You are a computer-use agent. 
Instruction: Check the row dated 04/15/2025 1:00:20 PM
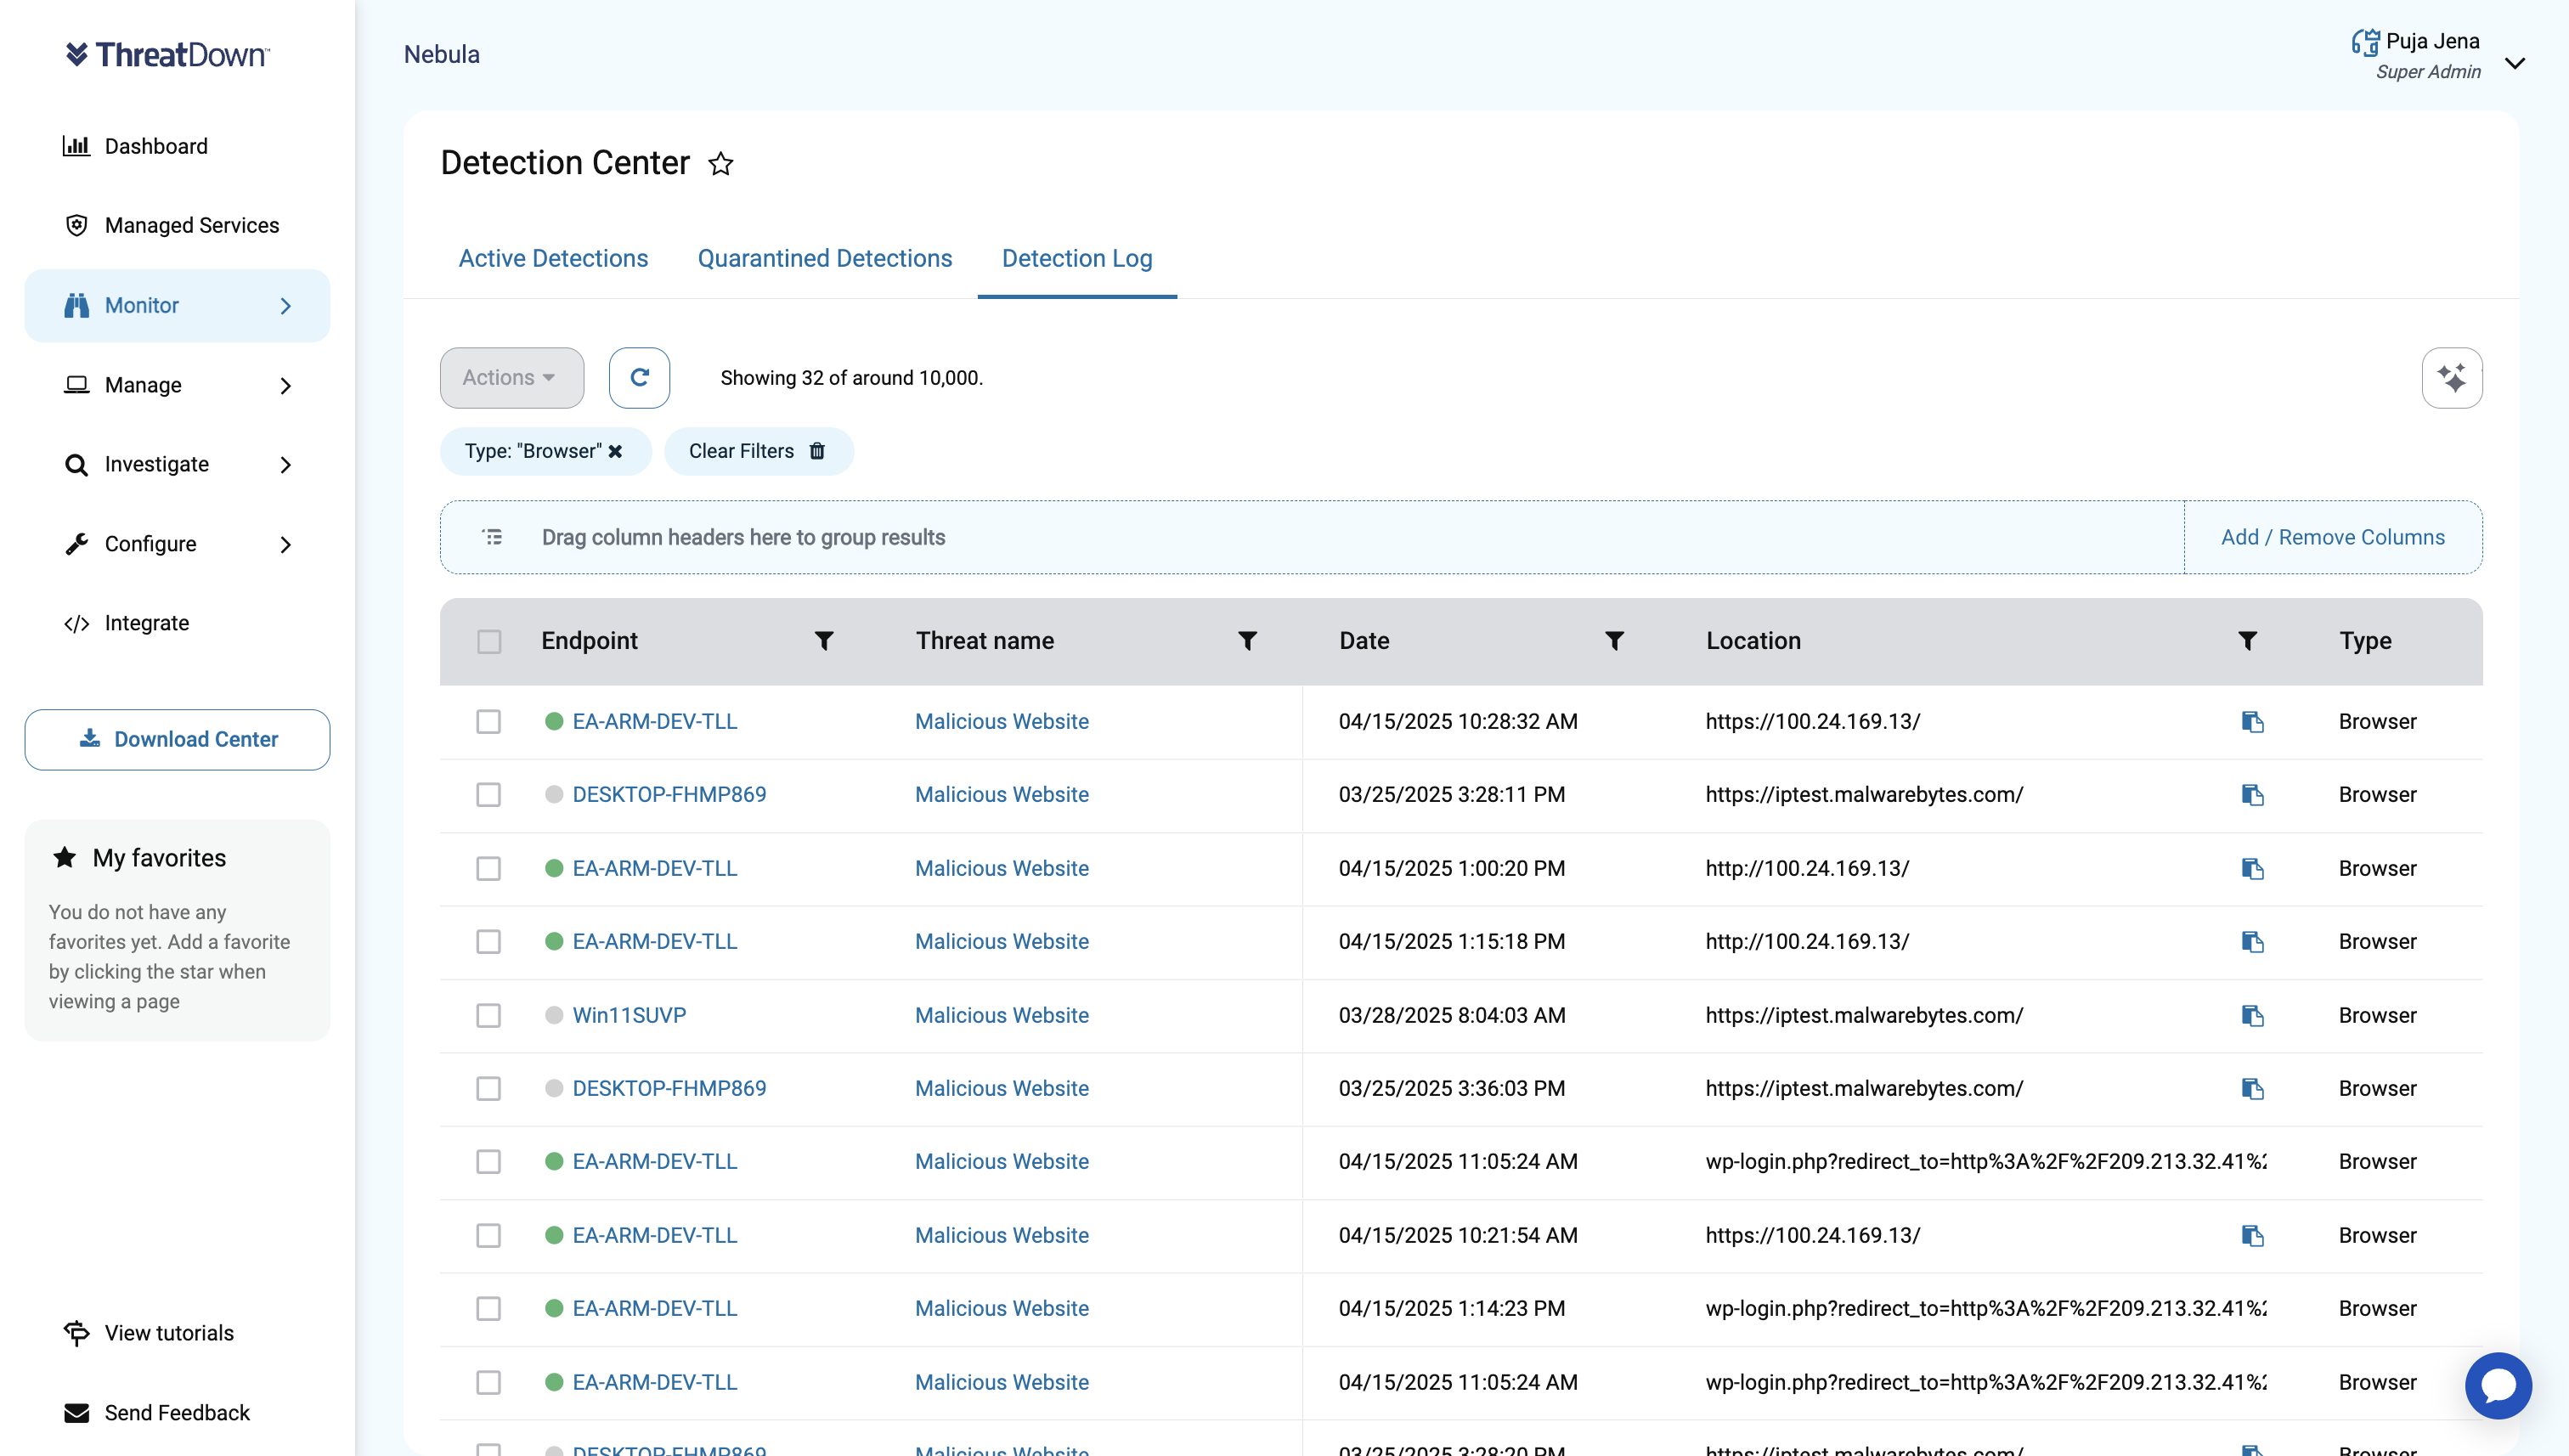(488, 869)
